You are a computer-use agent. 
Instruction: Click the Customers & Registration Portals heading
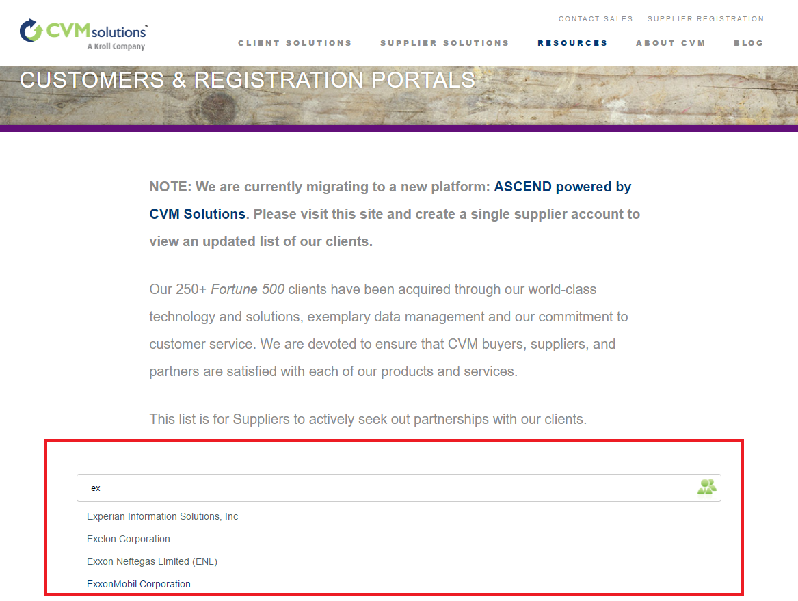(x=248, y=80)
